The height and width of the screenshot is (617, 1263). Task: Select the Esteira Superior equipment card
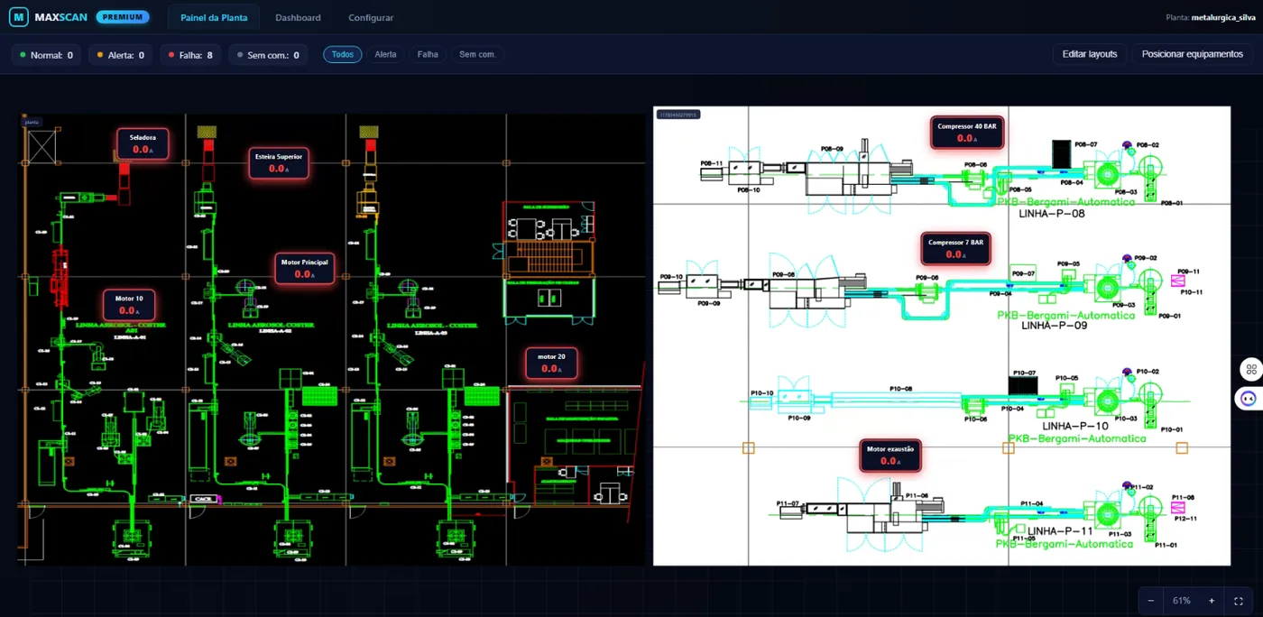[x=278, y=163]
